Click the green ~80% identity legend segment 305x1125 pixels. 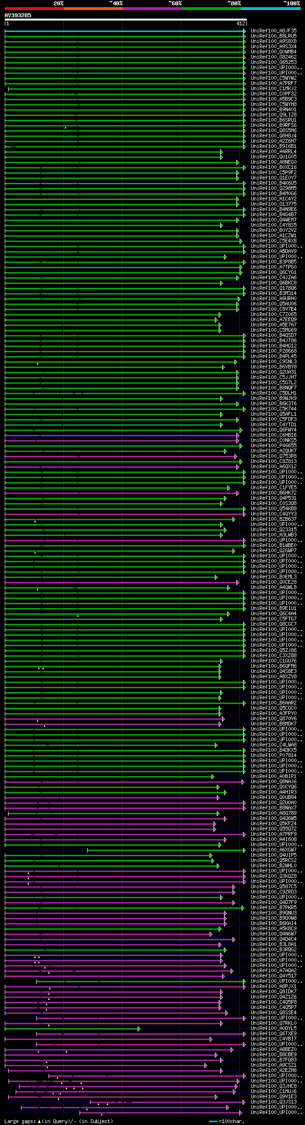[212, 8]
